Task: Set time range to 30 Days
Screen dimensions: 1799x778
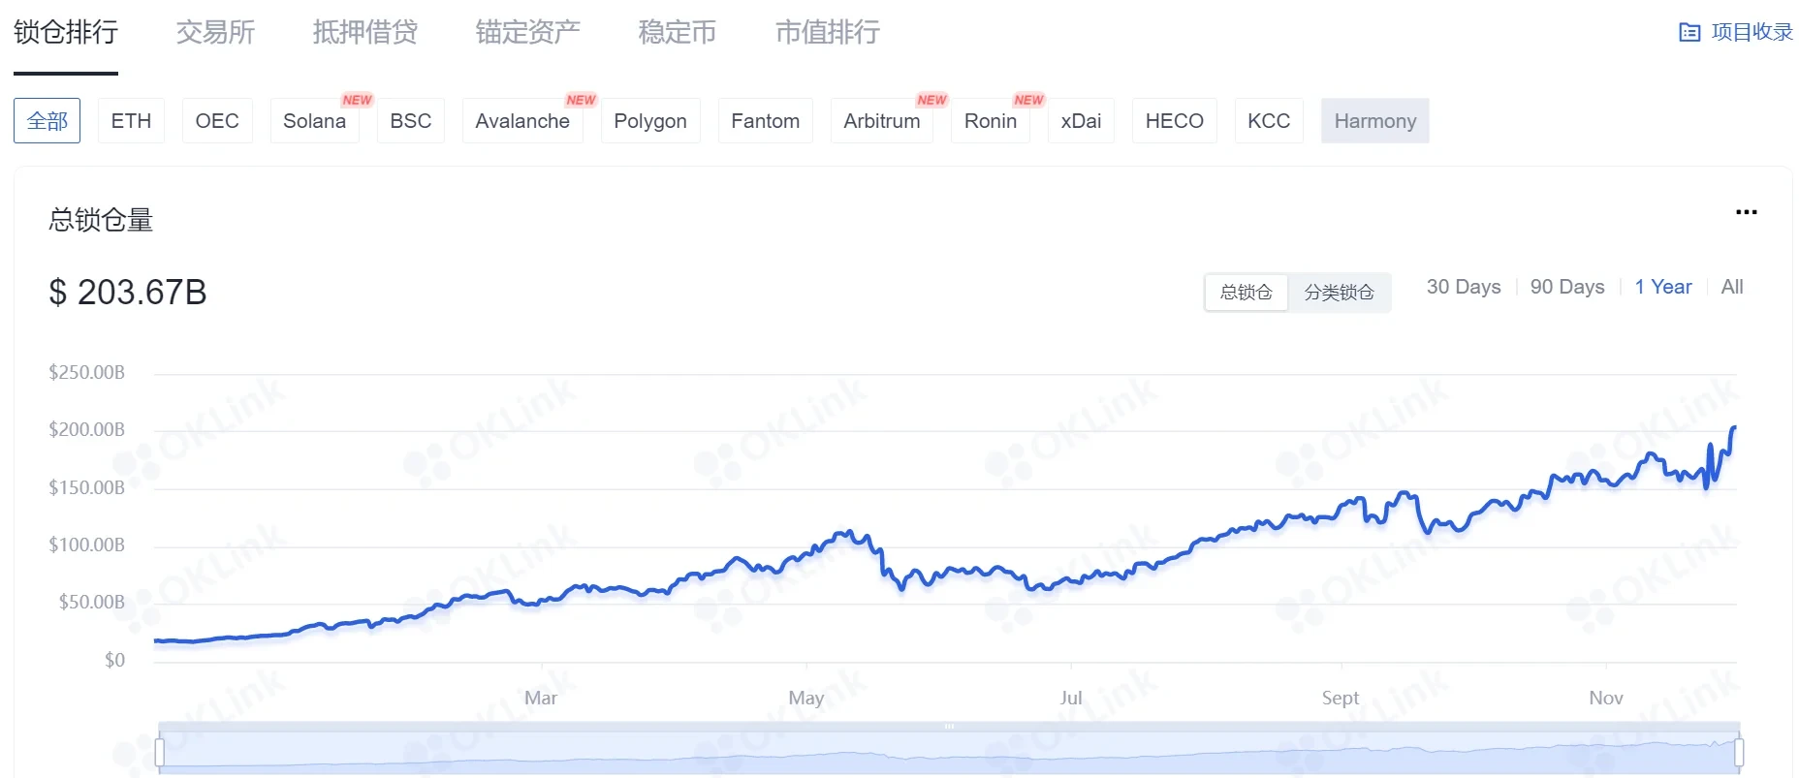Action: pyautogui.click(x=1463, y=287)
